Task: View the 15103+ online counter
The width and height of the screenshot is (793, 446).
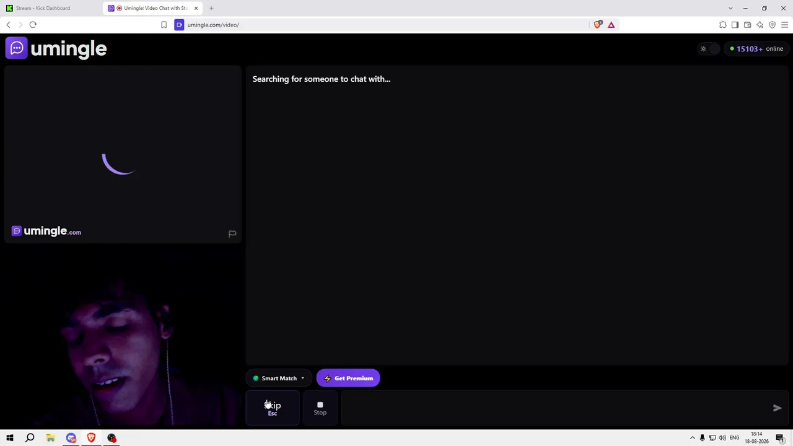Action: tap(756, 49)
